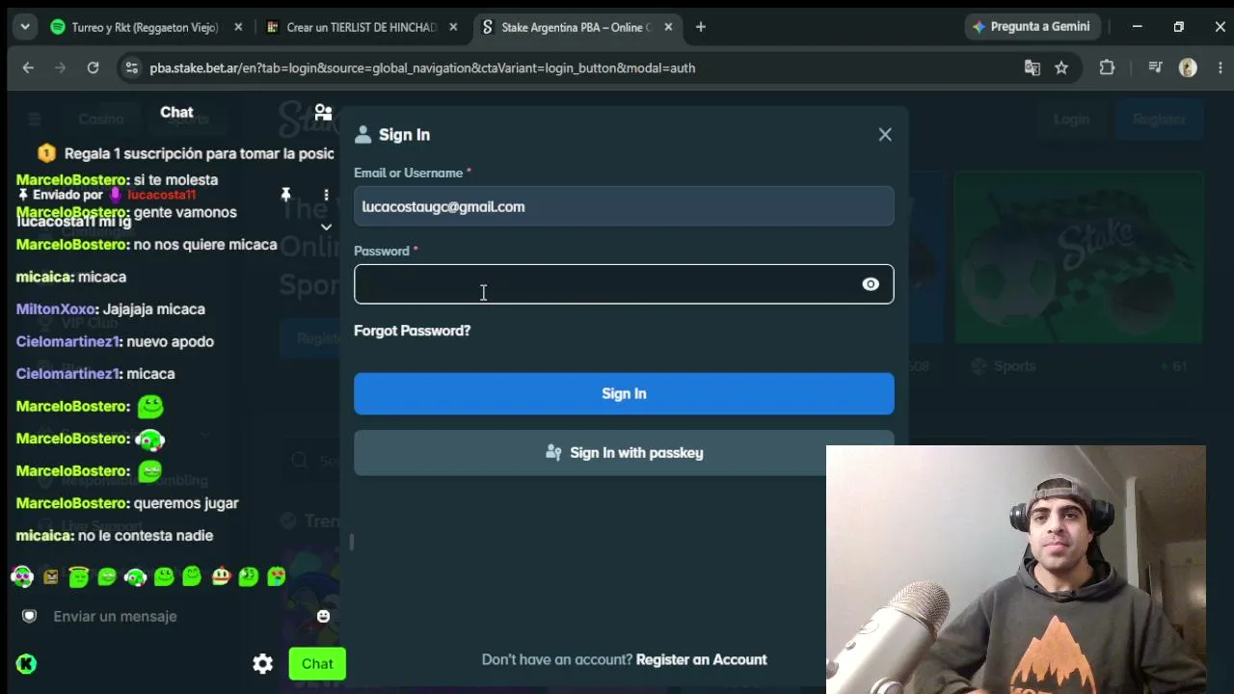Click Sign In with passkey button

[624, 453]
